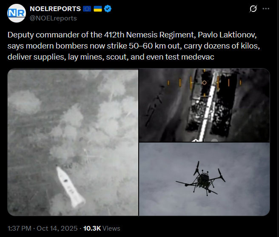Open the @NOELreports handle link
This screenshot has height=237, width=279.
[53, 18]
